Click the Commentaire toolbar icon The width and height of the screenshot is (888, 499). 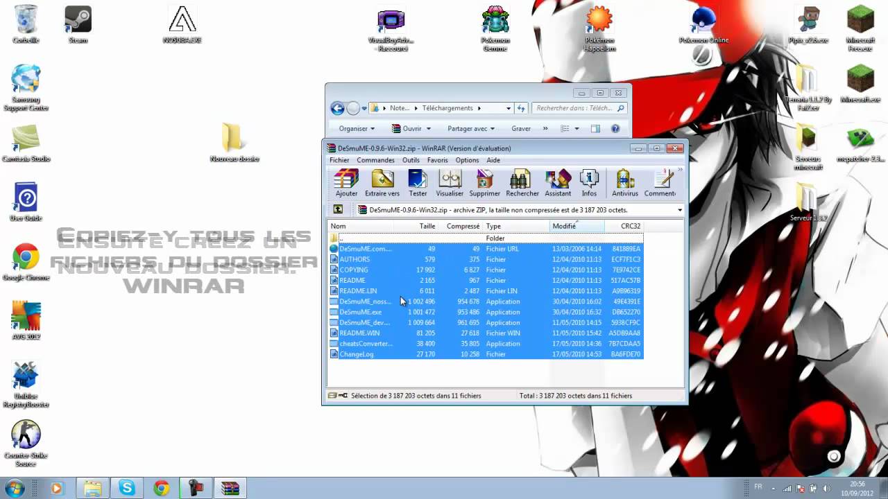click(660, 183)
